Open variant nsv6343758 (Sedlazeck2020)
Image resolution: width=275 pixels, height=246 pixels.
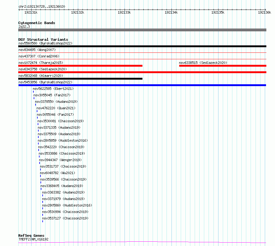[x=43, y=69]
